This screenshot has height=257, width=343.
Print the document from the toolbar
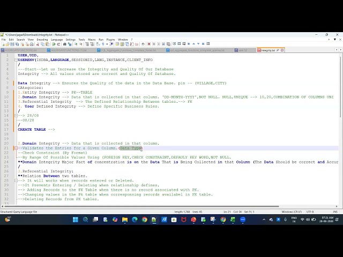[x=32, y=44]
